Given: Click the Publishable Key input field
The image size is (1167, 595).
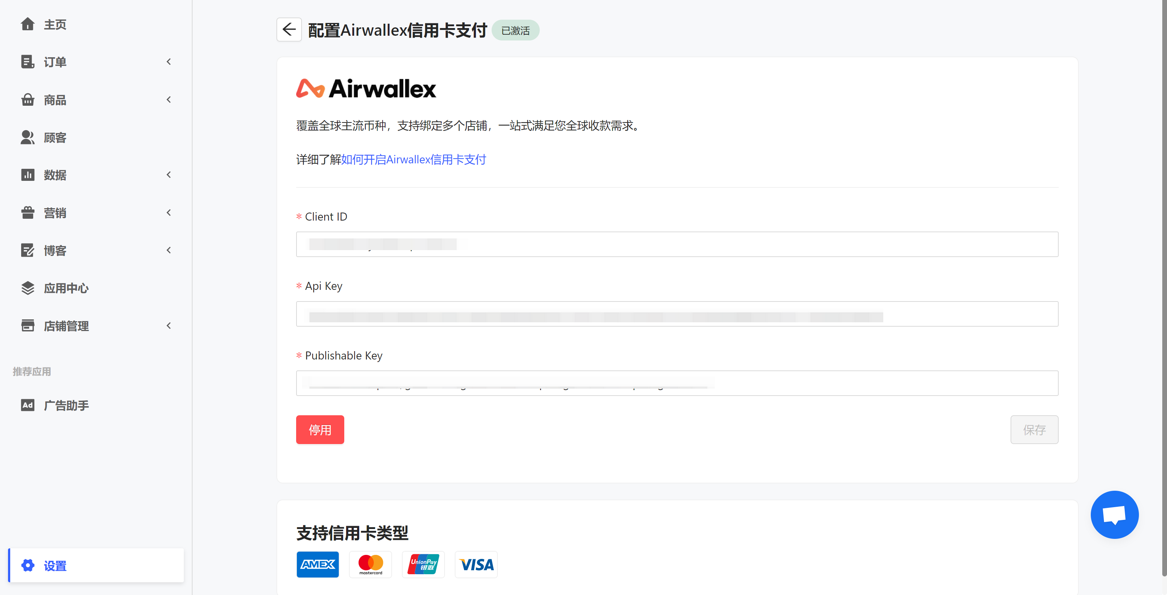Looking at the screenshot, I should click(677, 383).
